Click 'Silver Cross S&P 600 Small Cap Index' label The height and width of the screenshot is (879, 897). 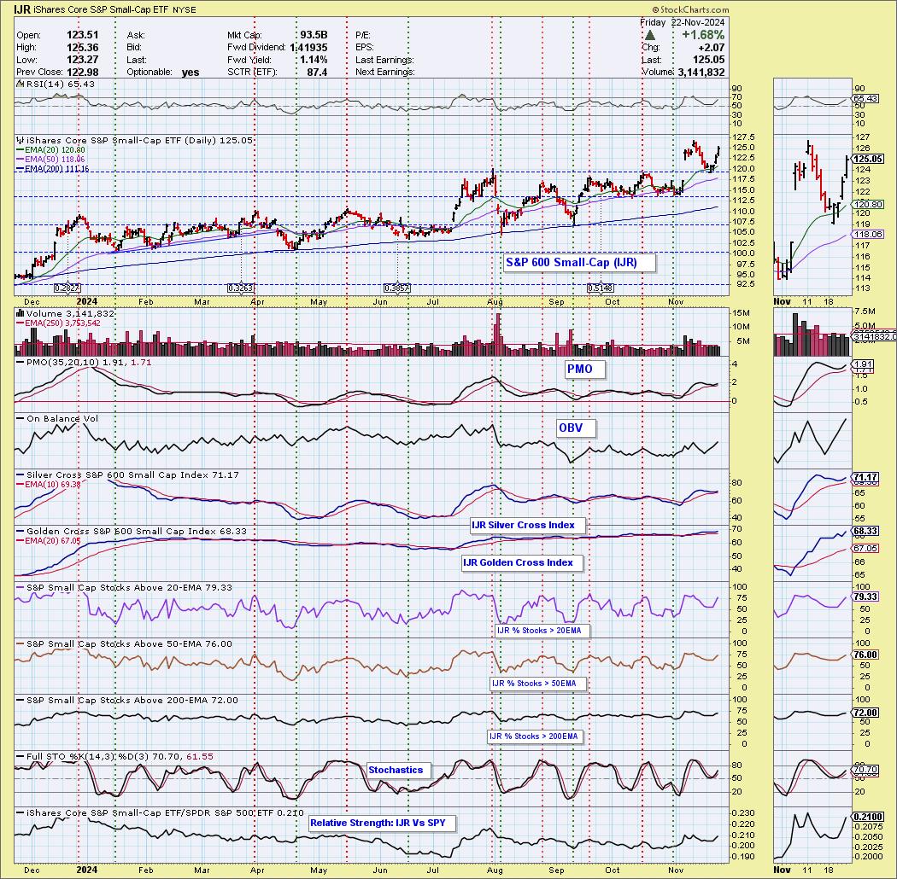click(x=127, y=475)
